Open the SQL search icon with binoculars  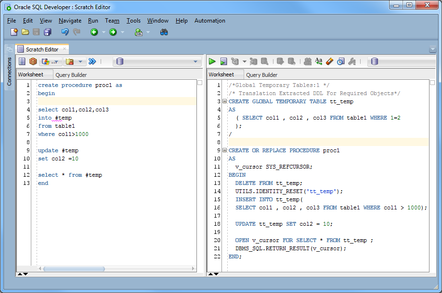click(165, 32)
